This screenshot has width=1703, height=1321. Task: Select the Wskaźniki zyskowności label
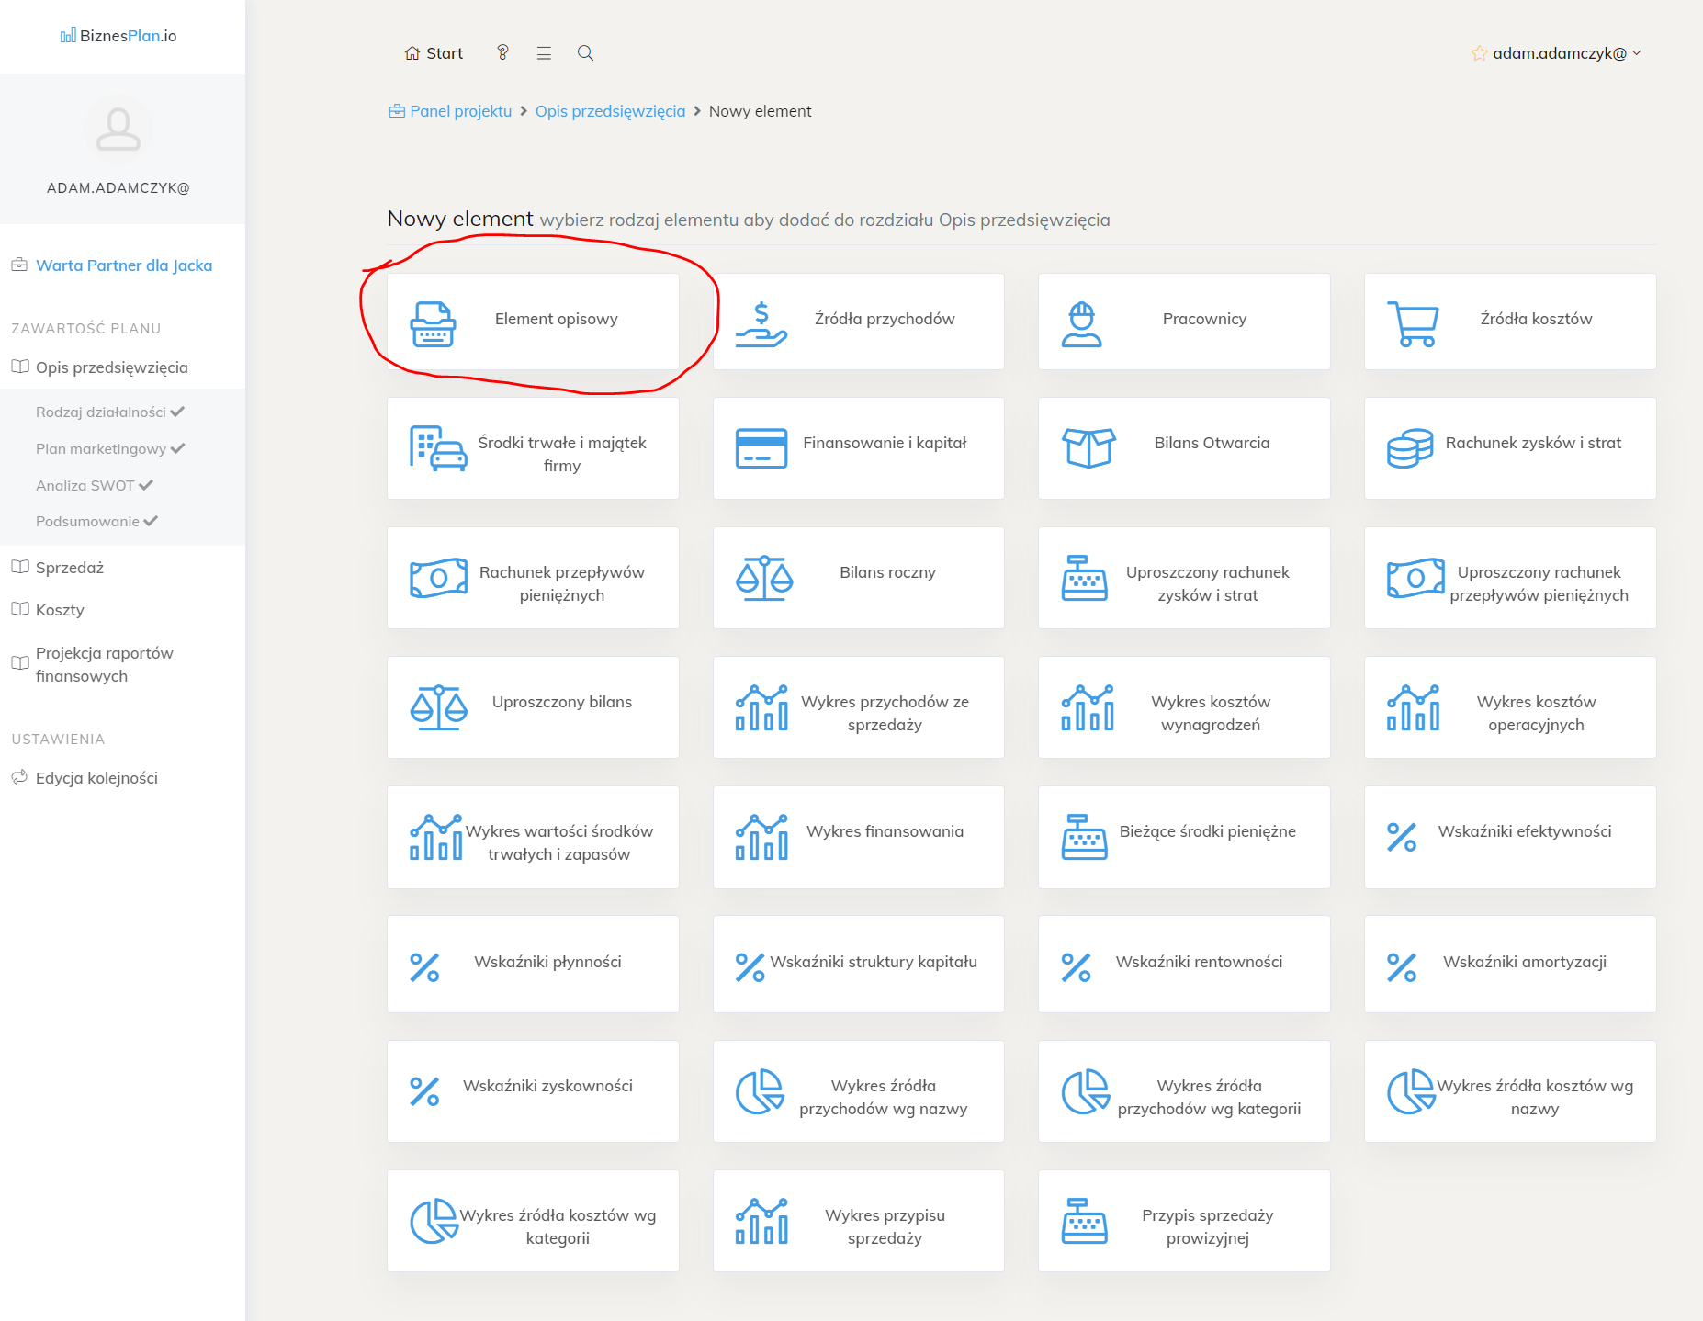click(548, 1086)
